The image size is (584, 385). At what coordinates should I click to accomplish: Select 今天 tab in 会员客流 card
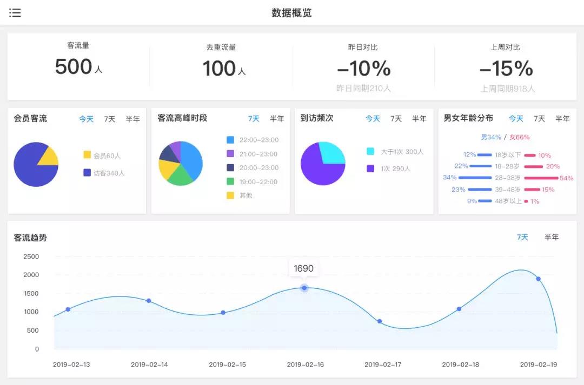[87, 119]
